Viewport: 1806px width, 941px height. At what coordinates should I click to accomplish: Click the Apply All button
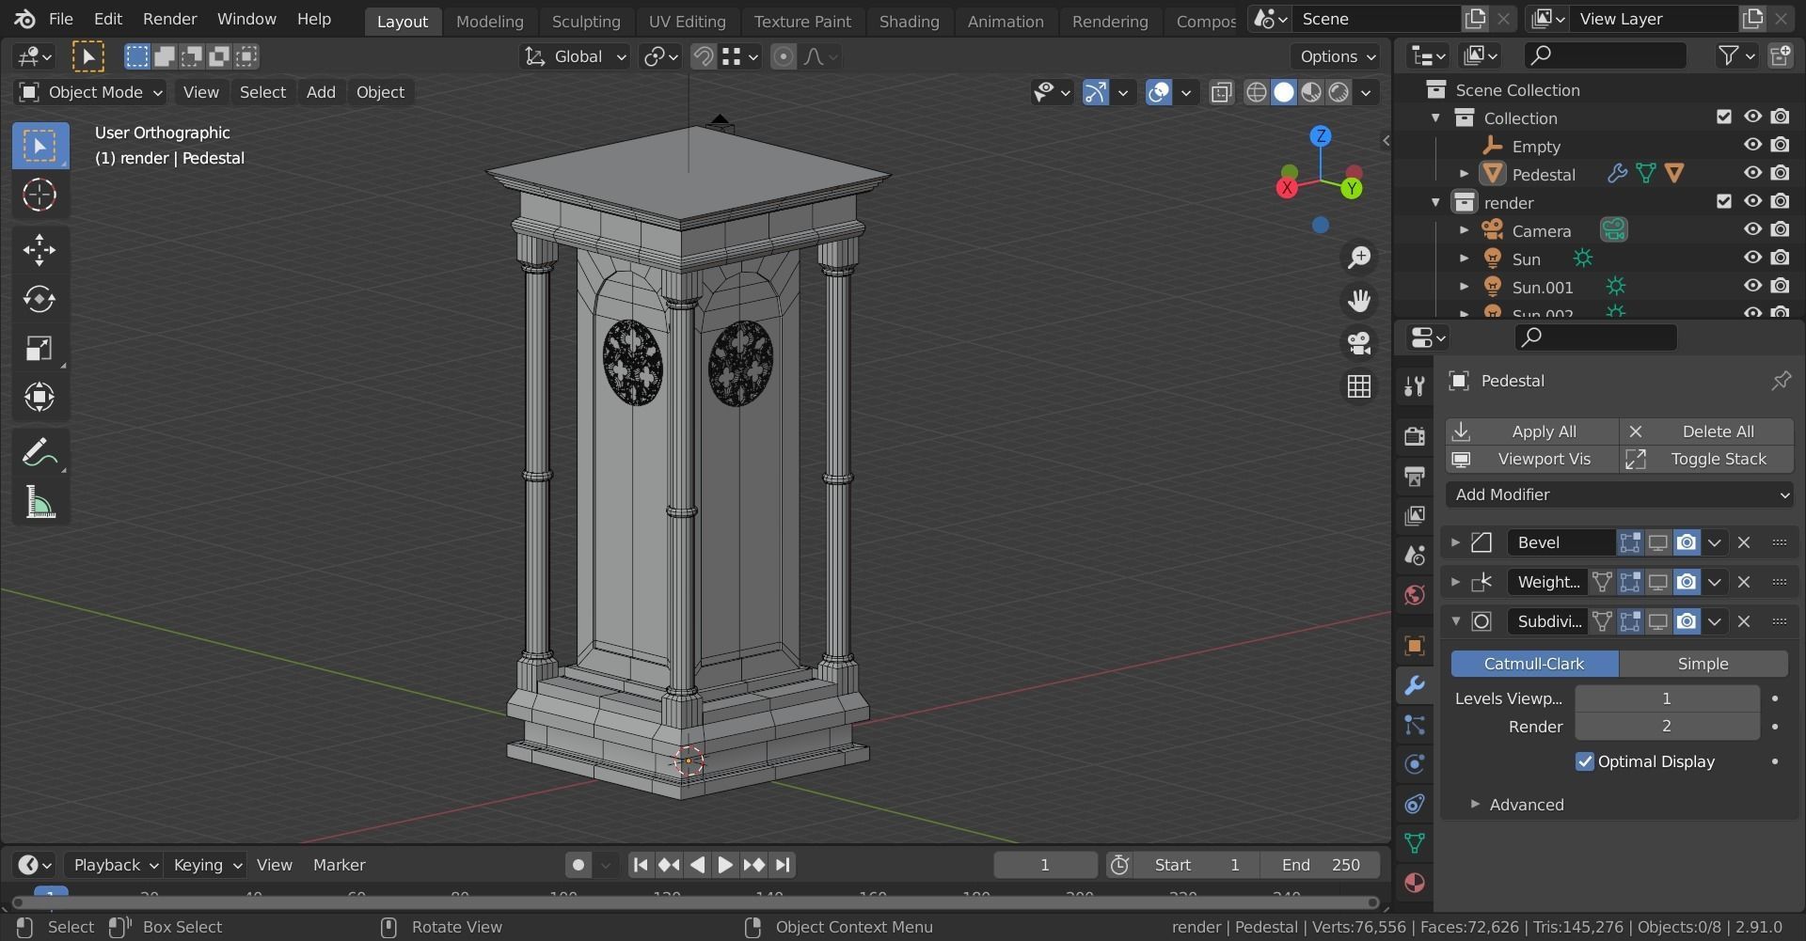1532,431
